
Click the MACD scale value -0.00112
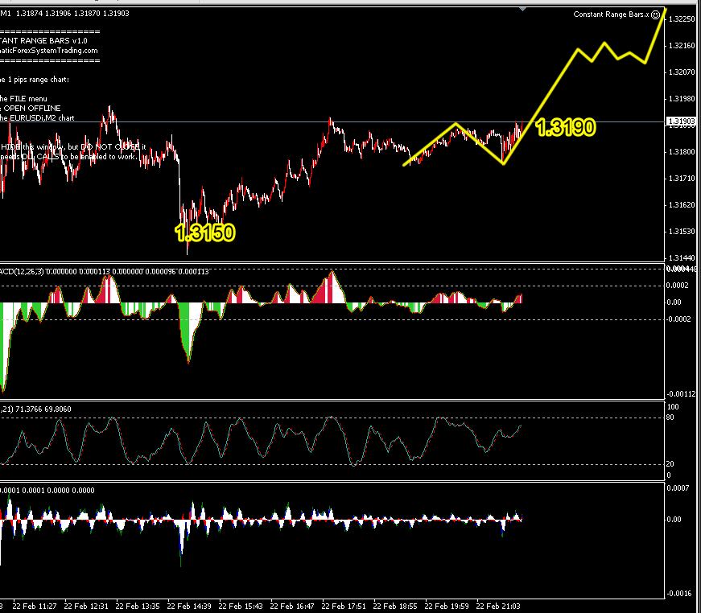682,394
